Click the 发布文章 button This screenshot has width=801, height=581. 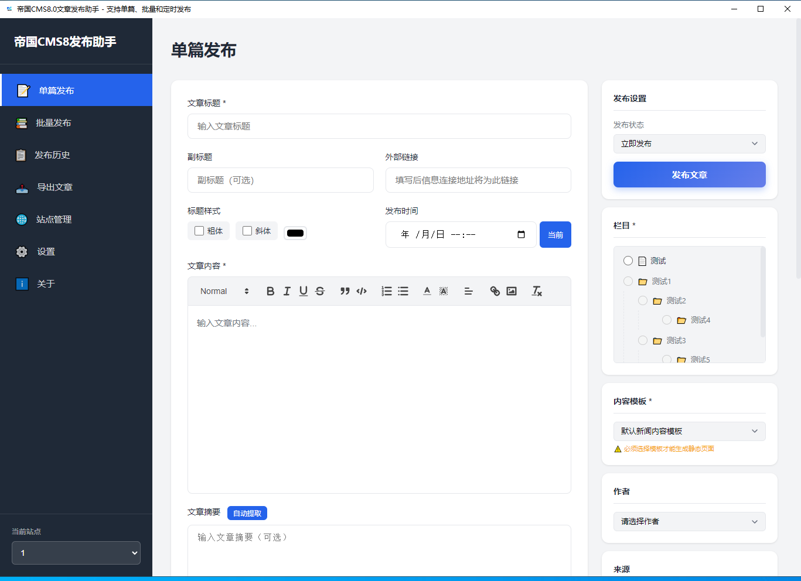(689, 174)
